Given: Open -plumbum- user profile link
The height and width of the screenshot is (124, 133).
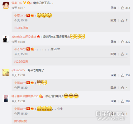Looking at the screenshot, I should pyautogui.click(x=18, y=70).
